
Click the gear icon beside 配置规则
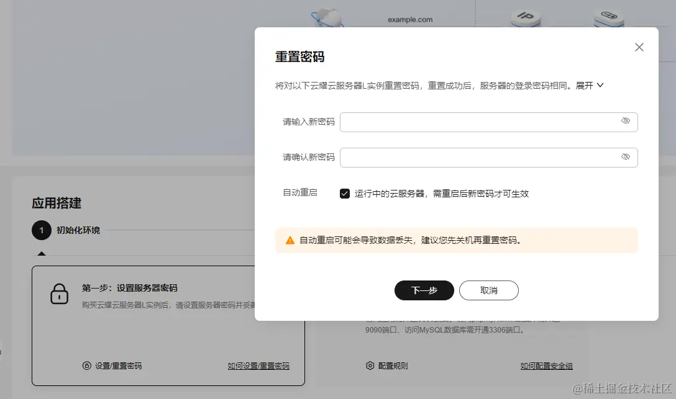pos(370,366)
